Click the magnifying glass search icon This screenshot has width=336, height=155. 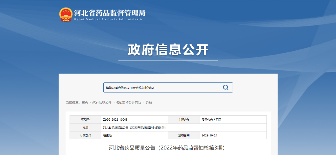click(x=225, y=87)
